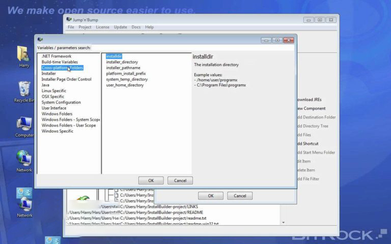The image size is (391, 244).
Task: Select the Windows Folders category
Action: (x=57, y=113)
